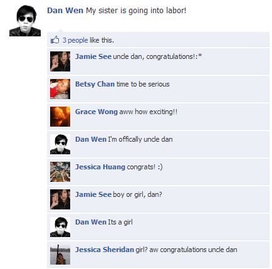Click the thumbs-up like icon
Screen dimensions: 272x269
(55, 40)
